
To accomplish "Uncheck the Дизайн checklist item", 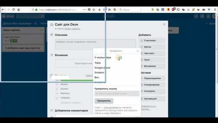I will tap(57, 89).
